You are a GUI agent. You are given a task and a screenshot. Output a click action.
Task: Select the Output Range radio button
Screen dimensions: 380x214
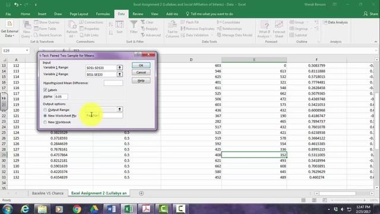45,110
